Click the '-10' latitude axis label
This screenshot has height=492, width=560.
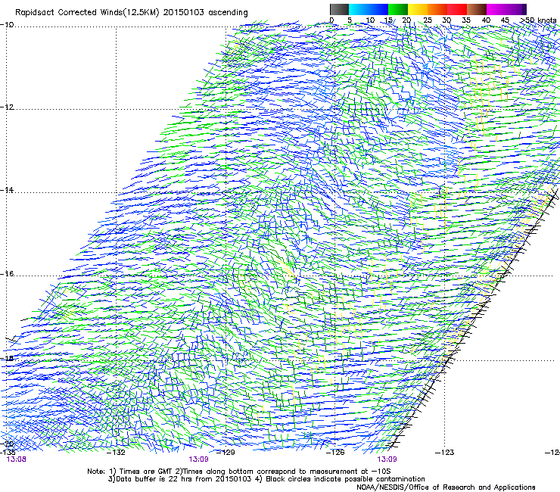tap(7, 25)
